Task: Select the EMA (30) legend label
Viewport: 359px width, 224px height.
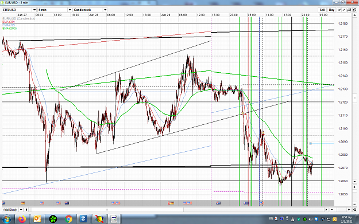Action: coord(9,22)
